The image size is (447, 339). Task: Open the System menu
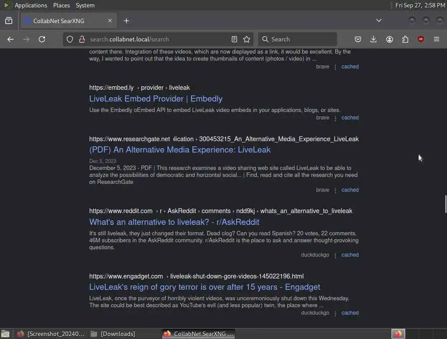tap(85, 5)
